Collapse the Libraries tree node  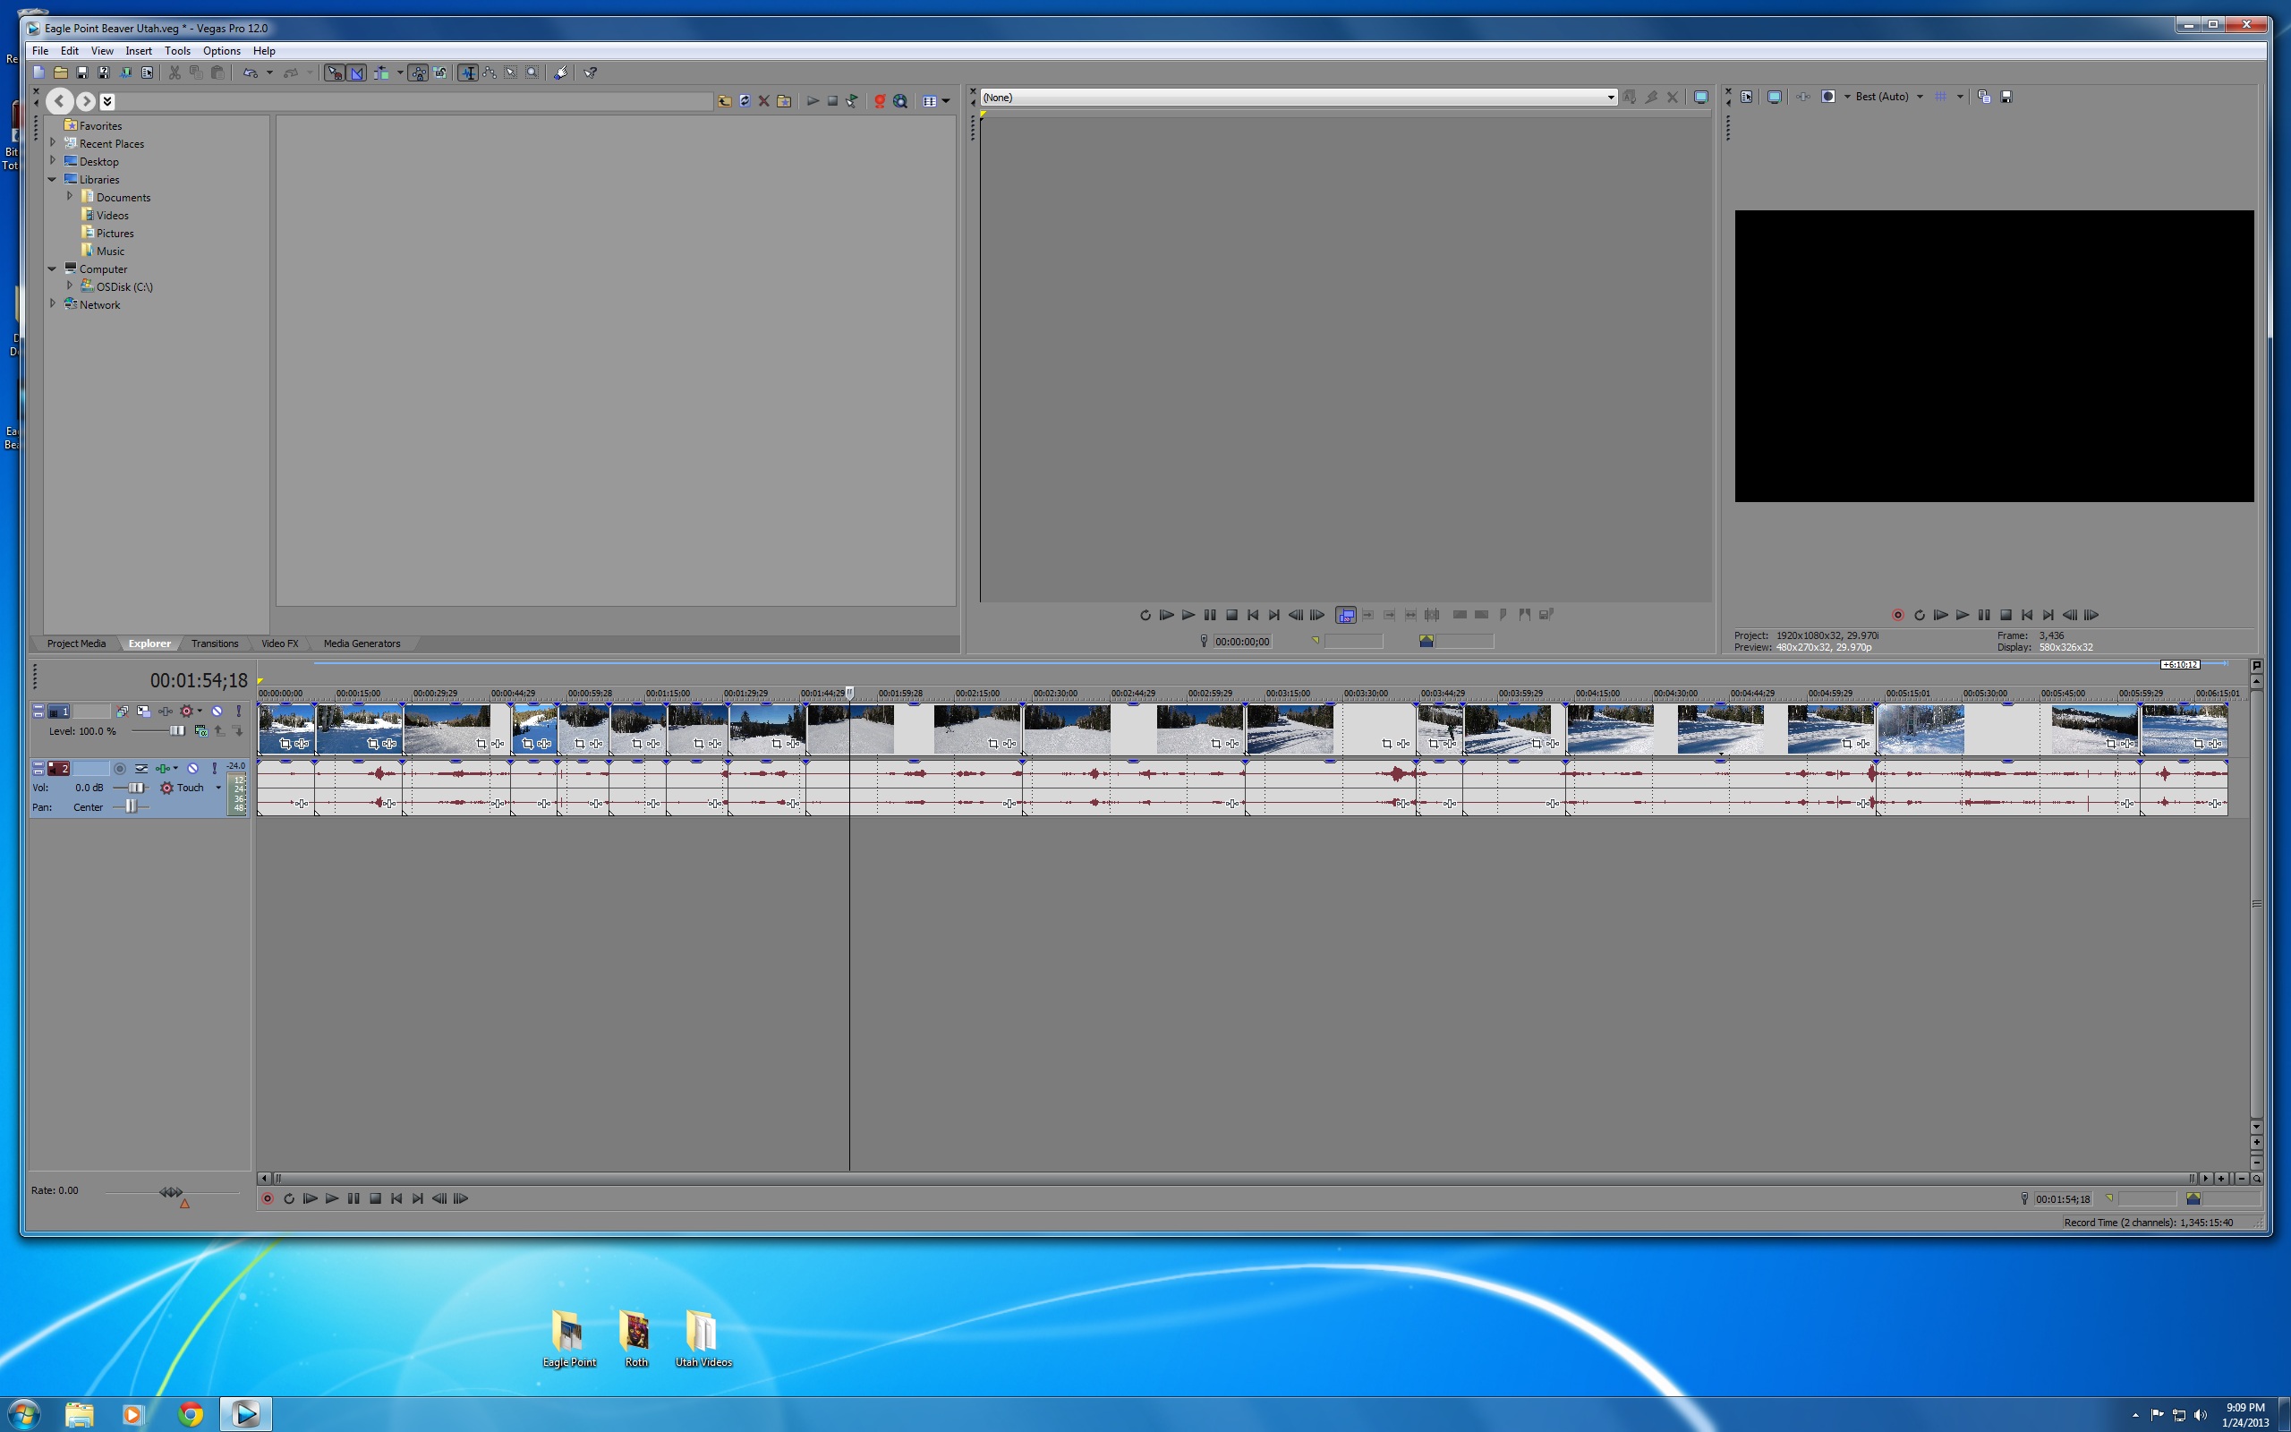pyautogui.click(x=52, y=179)
